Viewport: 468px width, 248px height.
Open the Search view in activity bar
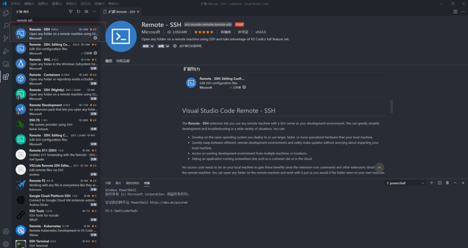5,26
